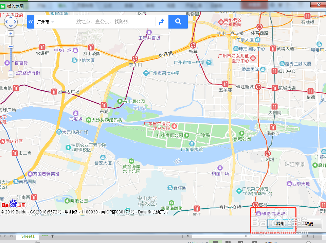Click the 妇儿中心 metro station icon
326x243 pixels.
point(275,71)
